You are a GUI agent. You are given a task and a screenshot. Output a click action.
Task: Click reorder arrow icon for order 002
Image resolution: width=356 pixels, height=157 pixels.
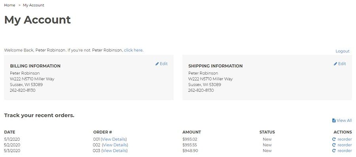[x=334, y=145]
